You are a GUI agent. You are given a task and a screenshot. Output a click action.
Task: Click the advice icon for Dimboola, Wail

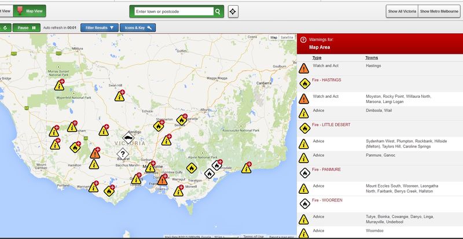point(303,113)
